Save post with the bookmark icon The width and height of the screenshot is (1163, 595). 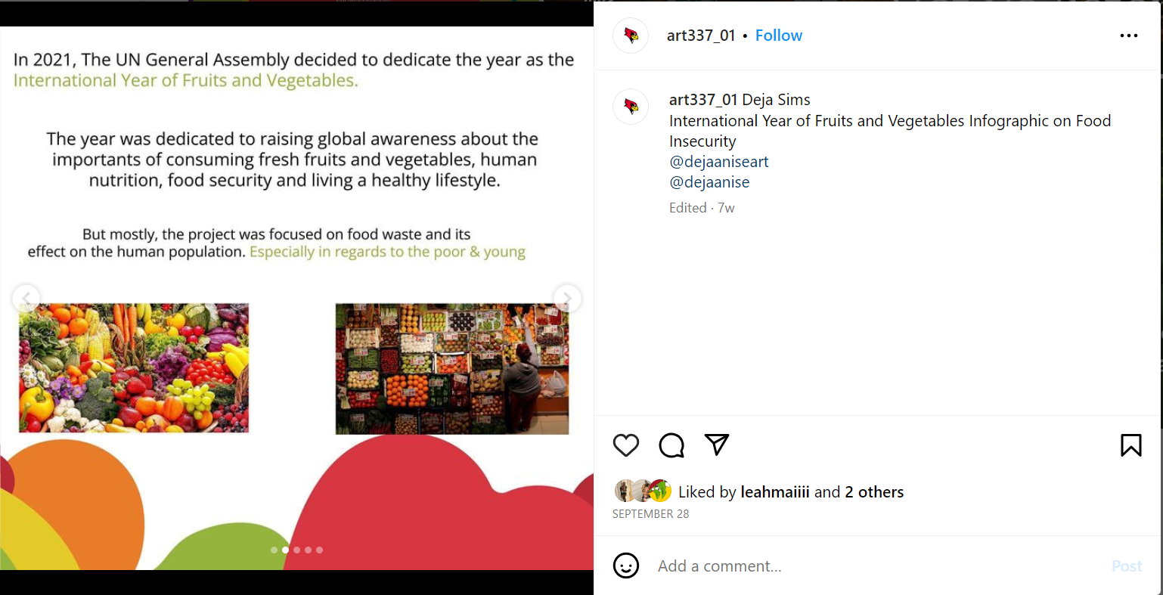[x=1131, y=445]
